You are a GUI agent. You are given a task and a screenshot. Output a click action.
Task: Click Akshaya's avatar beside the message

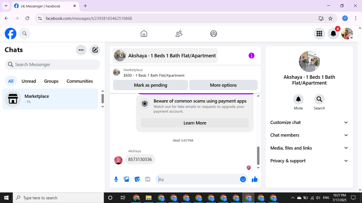(x=118, y=160)
